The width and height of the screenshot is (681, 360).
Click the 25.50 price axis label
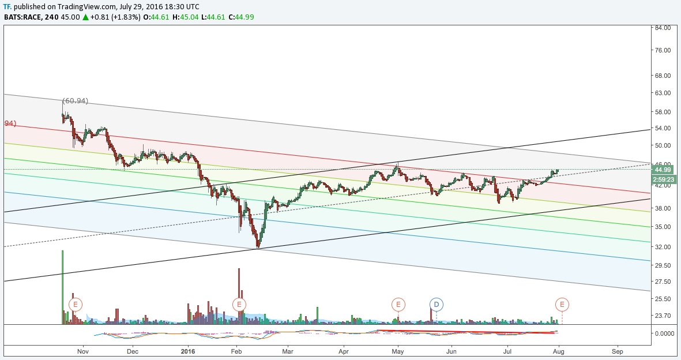[x=663, y=299]
